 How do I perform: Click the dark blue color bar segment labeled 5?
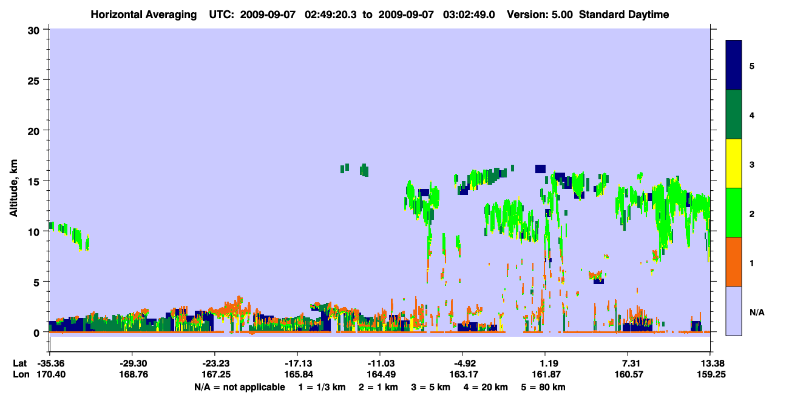pos(734,65)
